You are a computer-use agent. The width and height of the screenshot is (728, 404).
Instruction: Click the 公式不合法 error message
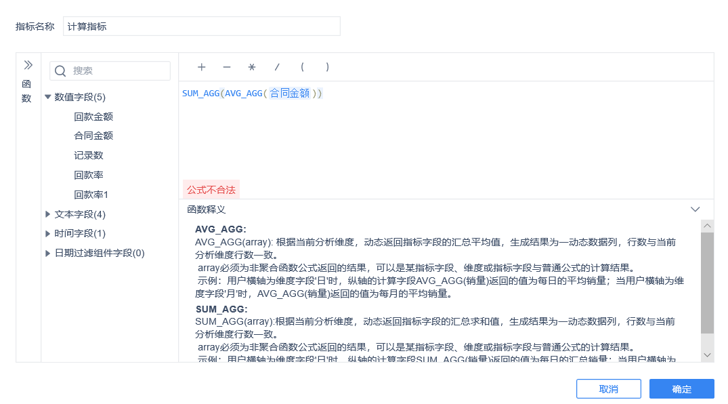[211, 190]
